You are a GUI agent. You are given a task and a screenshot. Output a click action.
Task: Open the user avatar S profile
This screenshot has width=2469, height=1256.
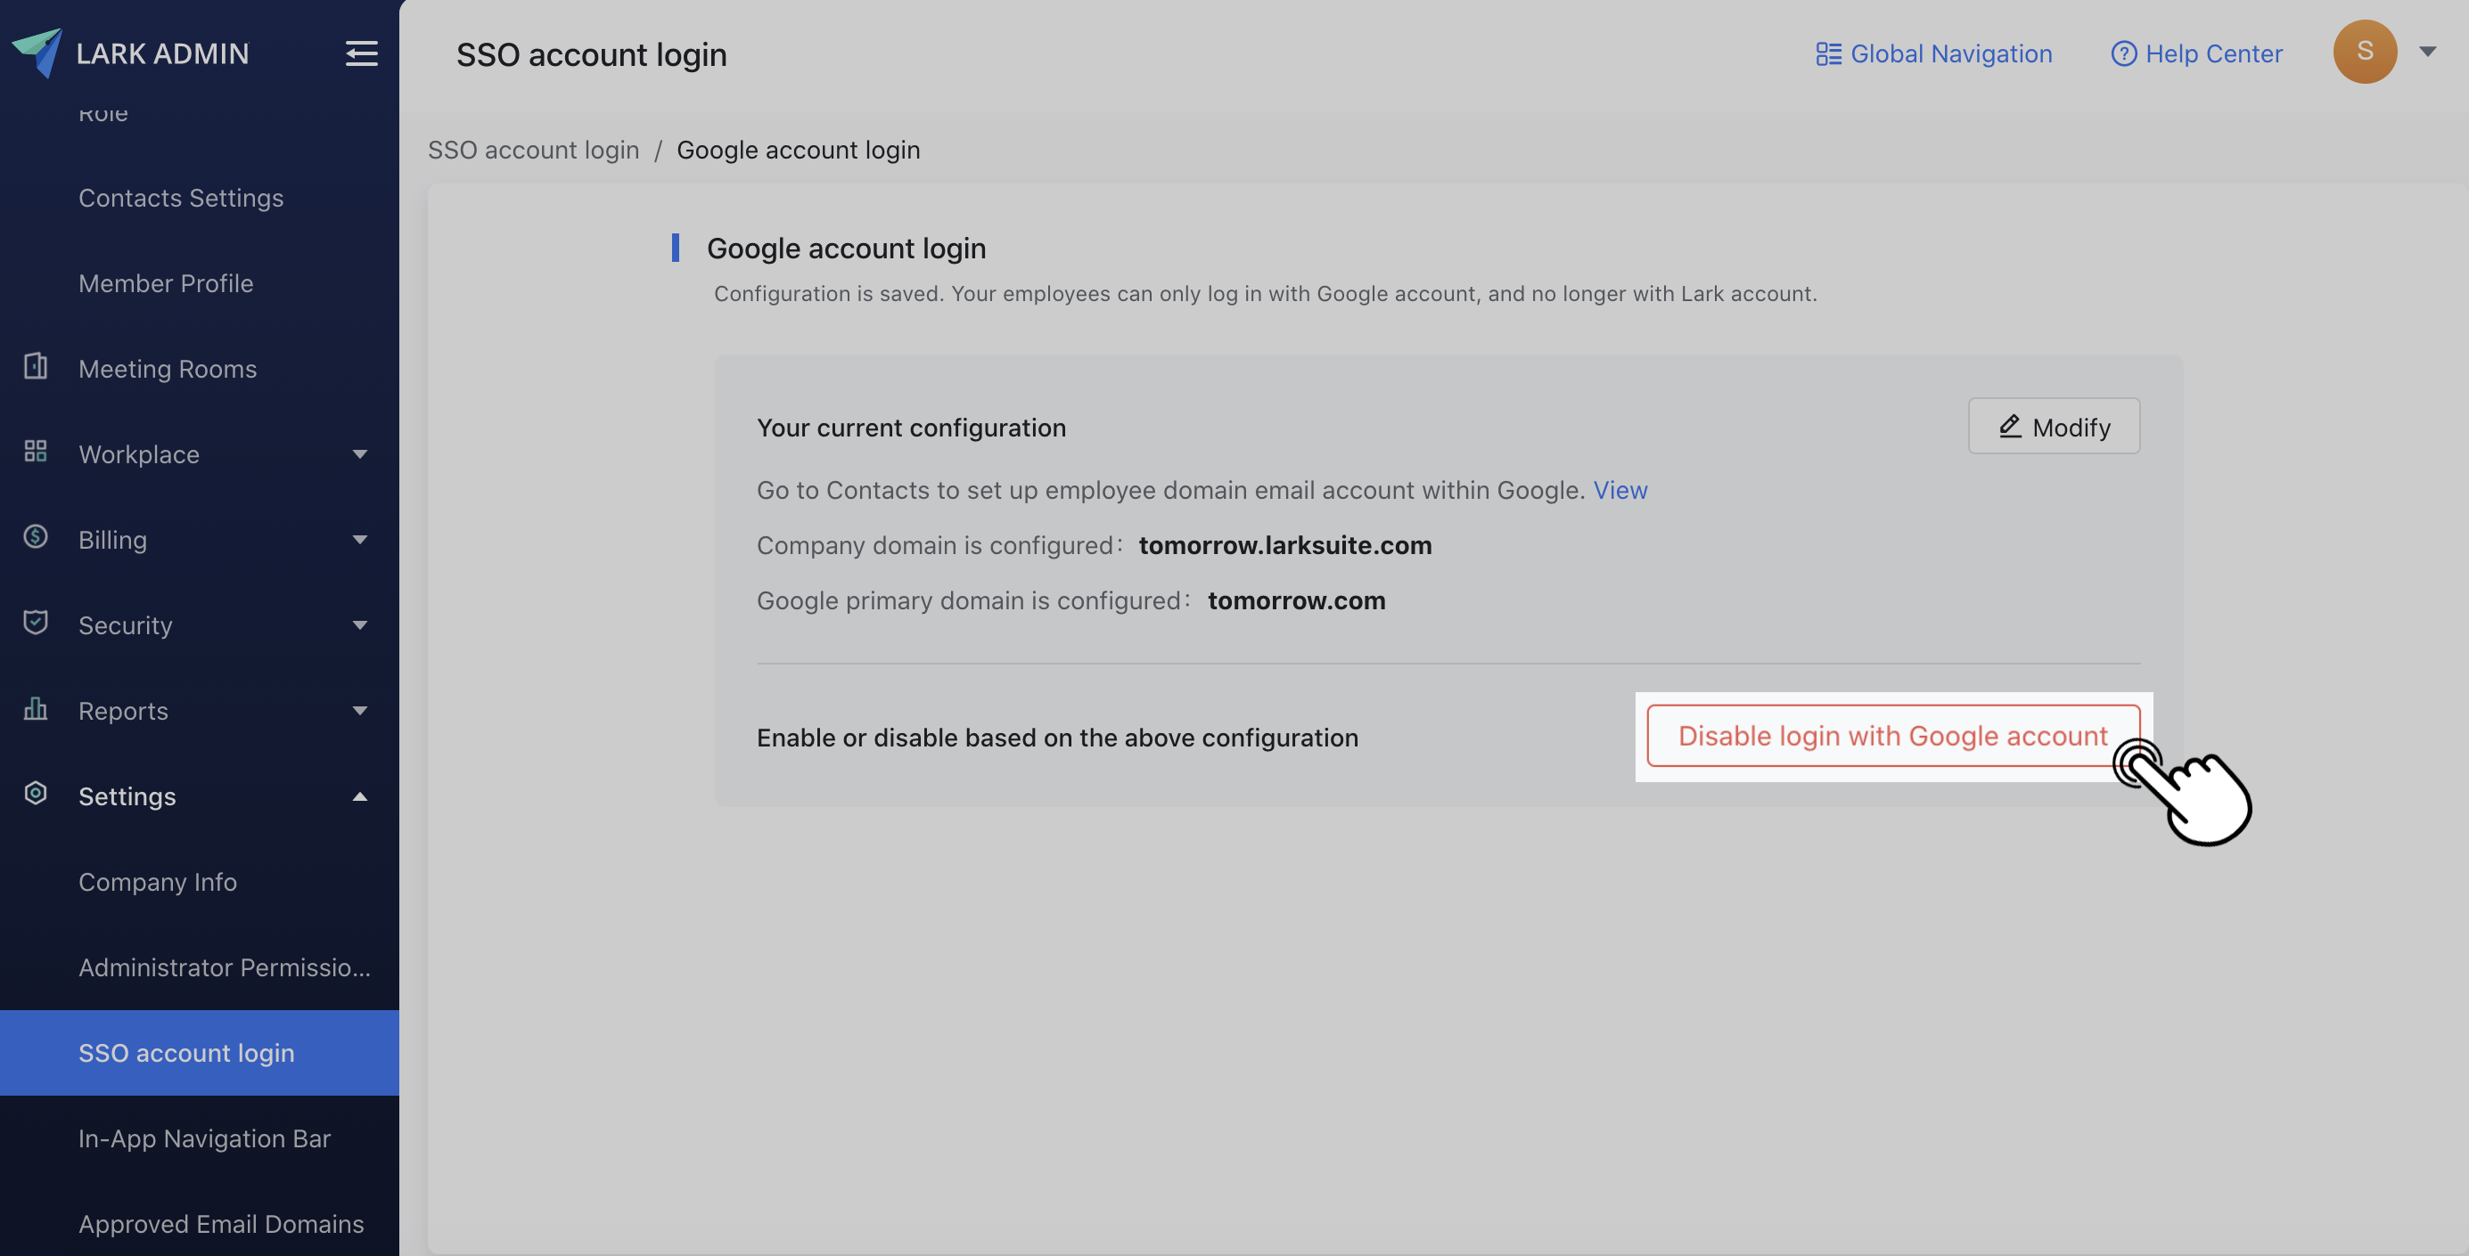pos(2364,52)
